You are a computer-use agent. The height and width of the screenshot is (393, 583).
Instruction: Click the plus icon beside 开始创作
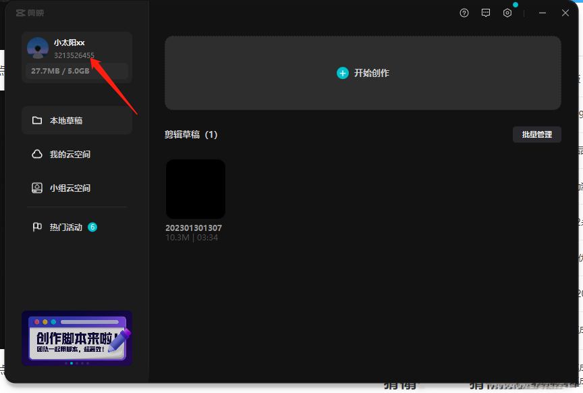point(342,73)
